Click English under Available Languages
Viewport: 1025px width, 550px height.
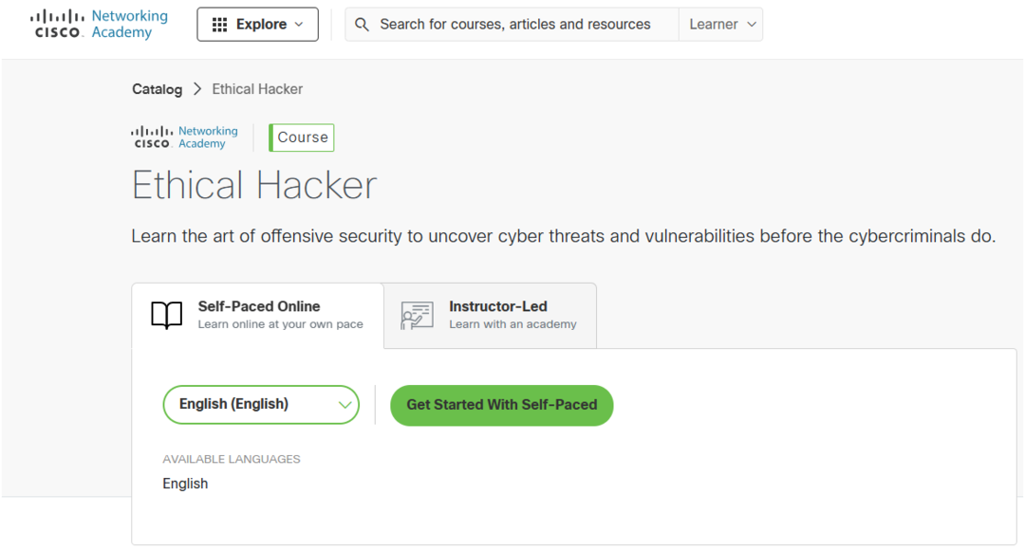coord(185,484)
